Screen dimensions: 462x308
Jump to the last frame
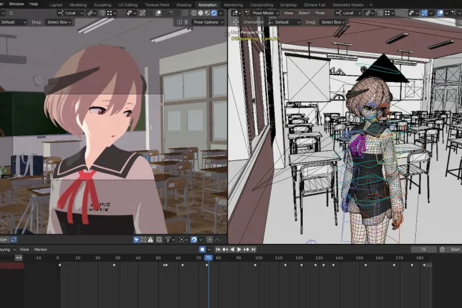coord(253,250)
